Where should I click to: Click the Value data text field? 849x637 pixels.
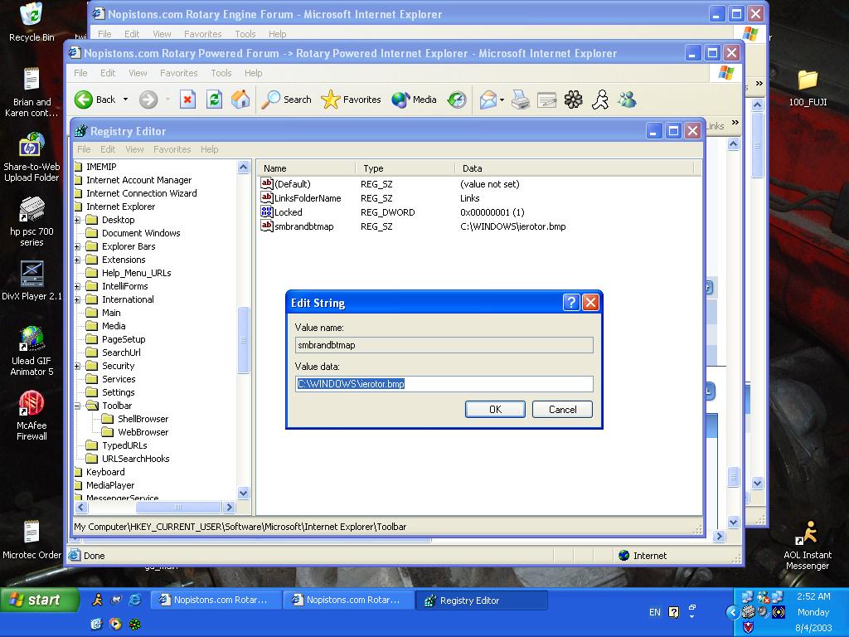[444, 384]
